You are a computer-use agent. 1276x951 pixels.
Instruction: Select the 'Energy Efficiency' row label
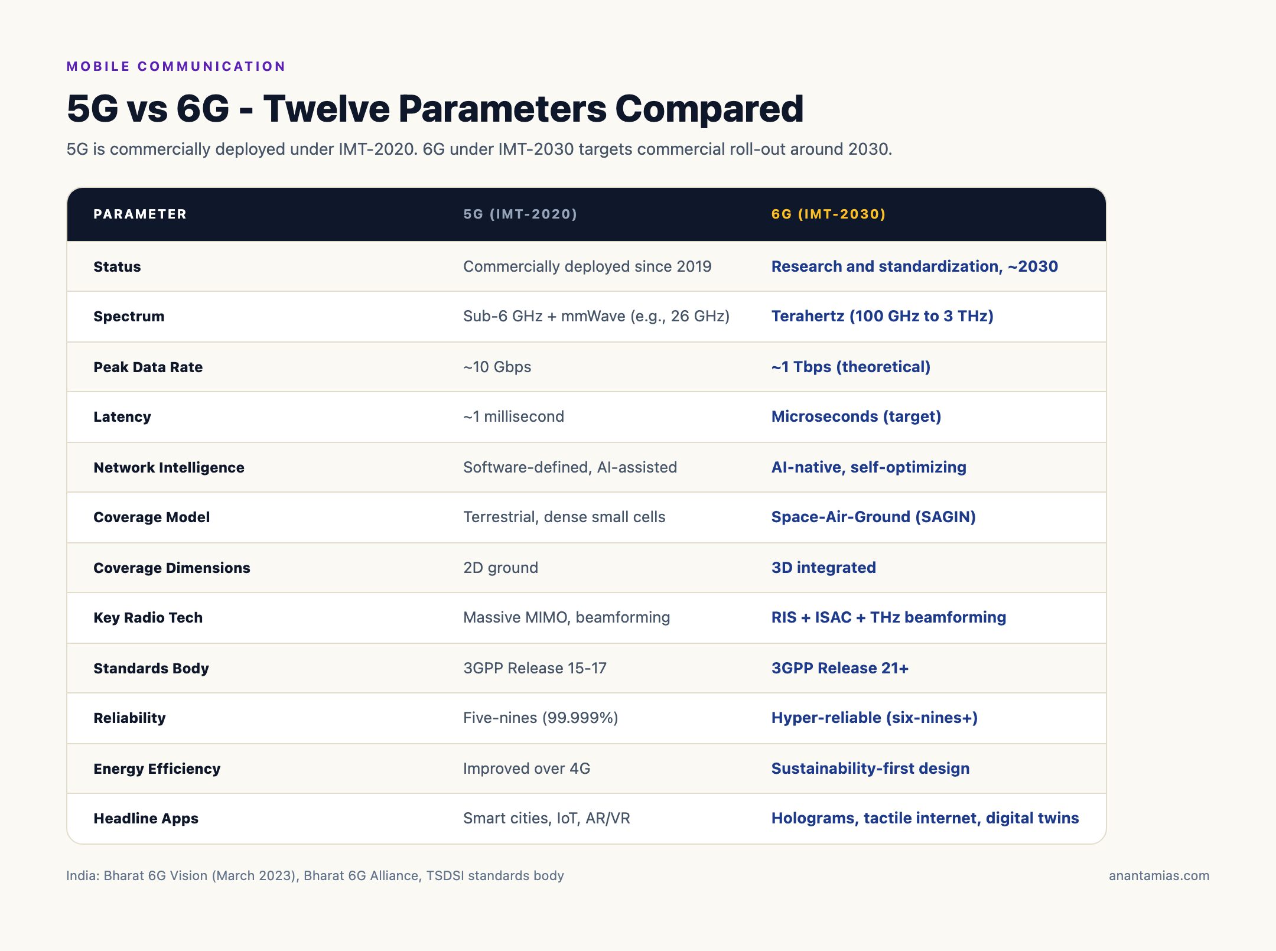[157, 768]
